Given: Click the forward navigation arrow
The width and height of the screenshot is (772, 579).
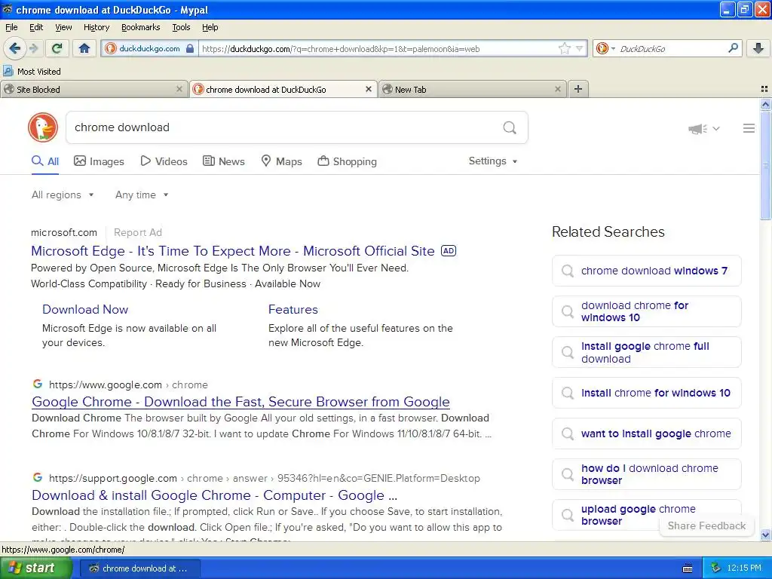Looking at the screenshot, I should [34, 48].
